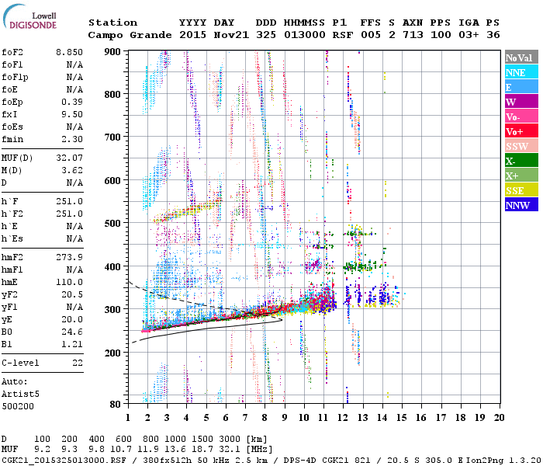543x466 pixels.
Task: Select the NNW dark blue legend swatch
Action: [521, 204]
